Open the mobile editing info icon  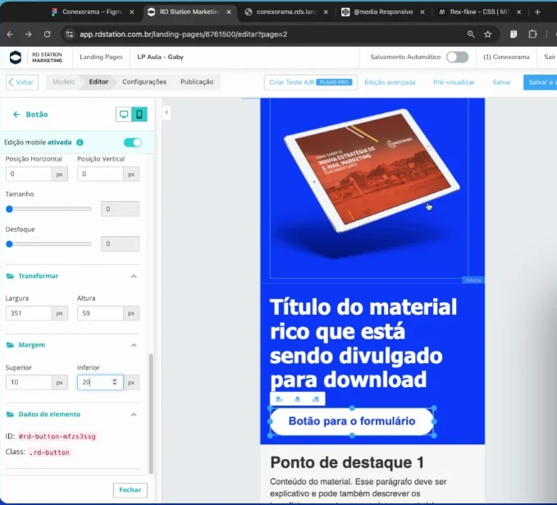pyautogui.click(x=80, y=143)
